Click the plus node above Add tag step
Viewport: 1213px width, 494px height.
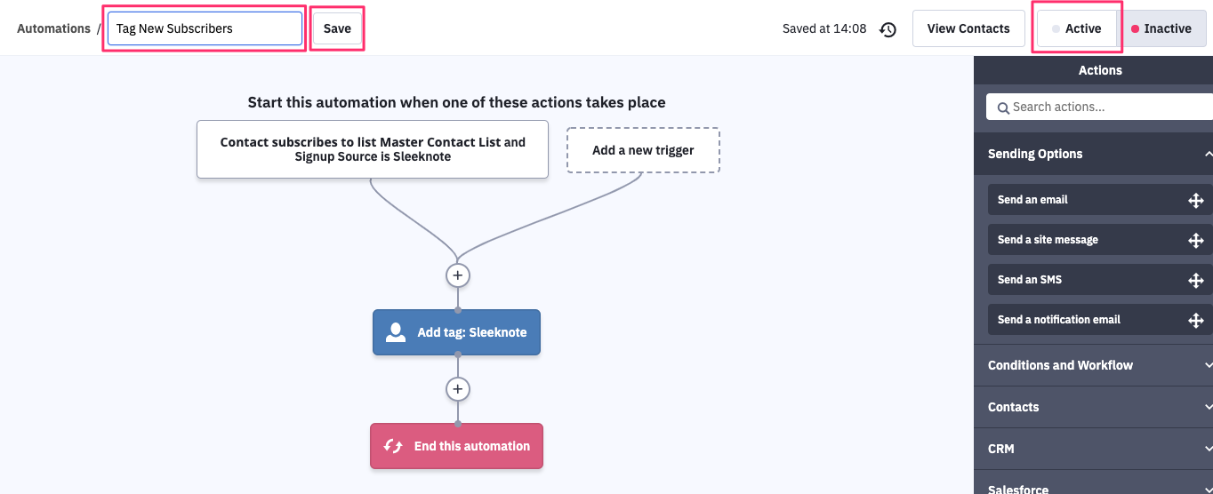pyautogui.click(x=457, y=275)
